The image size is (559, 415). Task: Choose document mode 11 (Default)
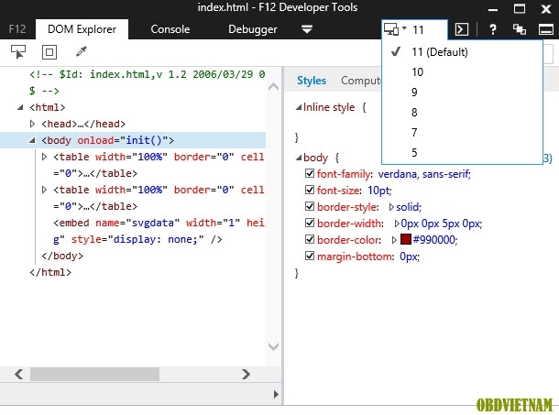440,51
